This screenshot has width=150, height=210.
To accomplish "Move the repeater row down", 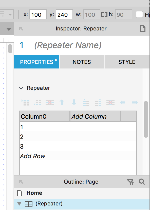I will click(74, 102).
